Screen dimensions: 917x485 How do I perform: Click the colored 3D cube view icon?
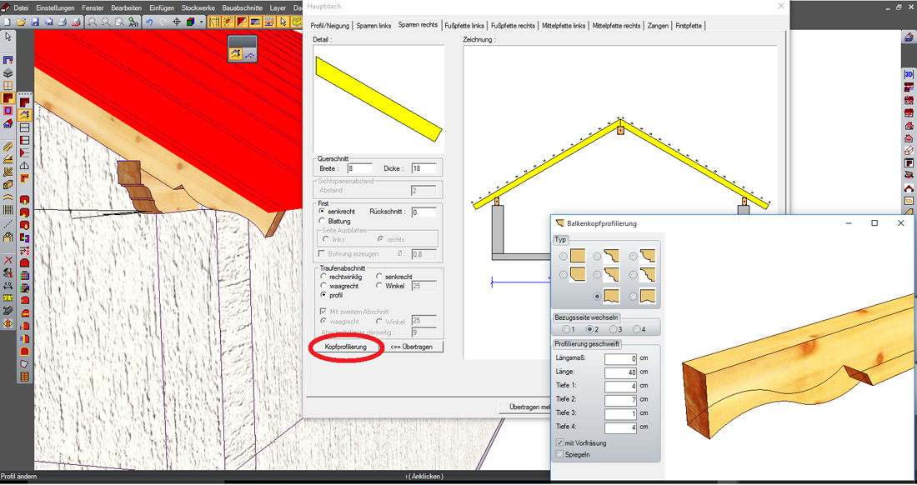point(191,22)
